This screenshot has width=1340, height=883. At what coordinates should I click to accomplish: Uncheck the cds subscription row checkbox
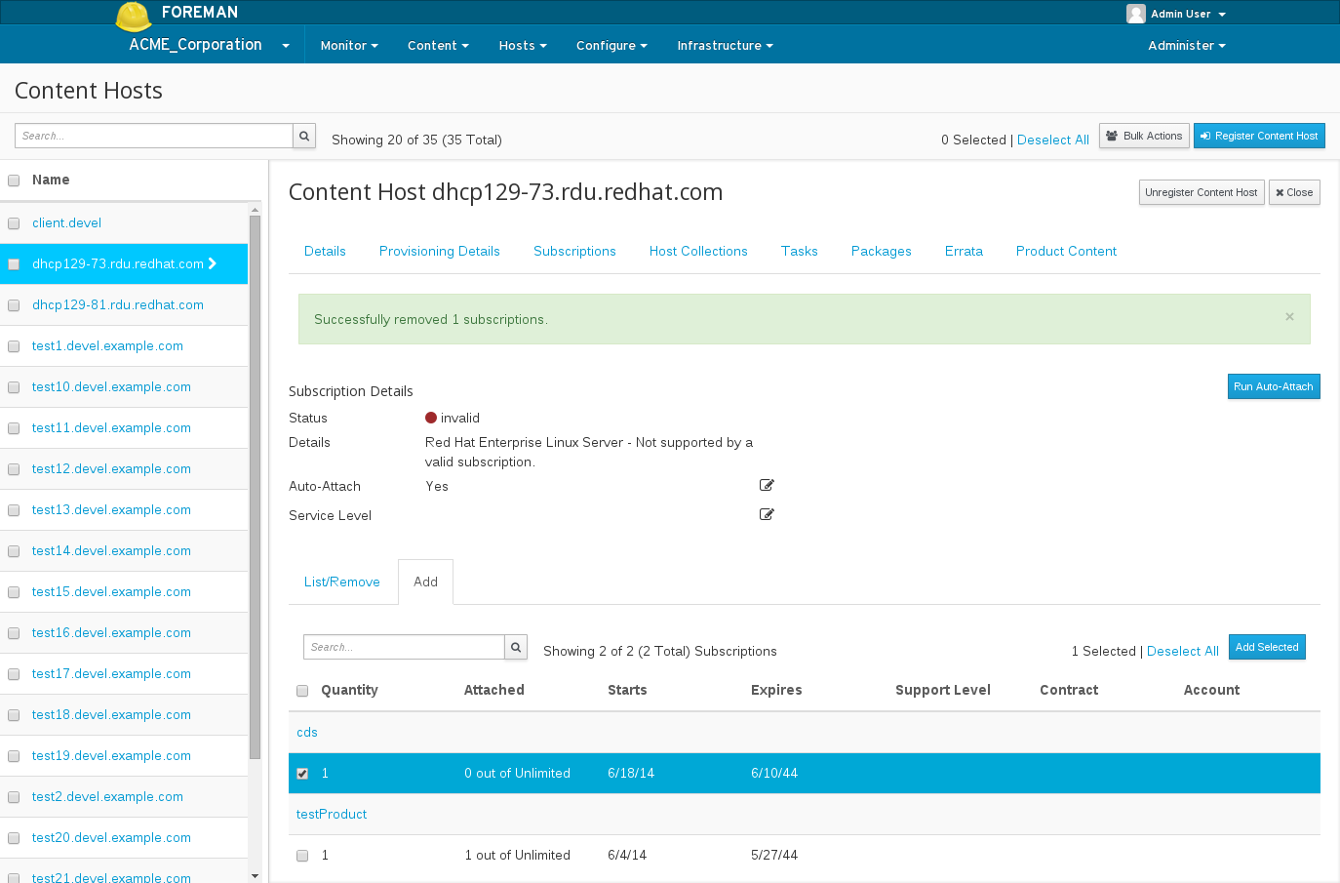[302, 774]
